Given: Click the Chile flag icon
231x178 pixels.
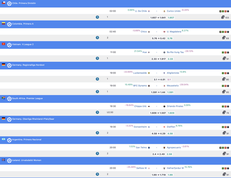Looking at the screenshot, I should tap(4, 3).
